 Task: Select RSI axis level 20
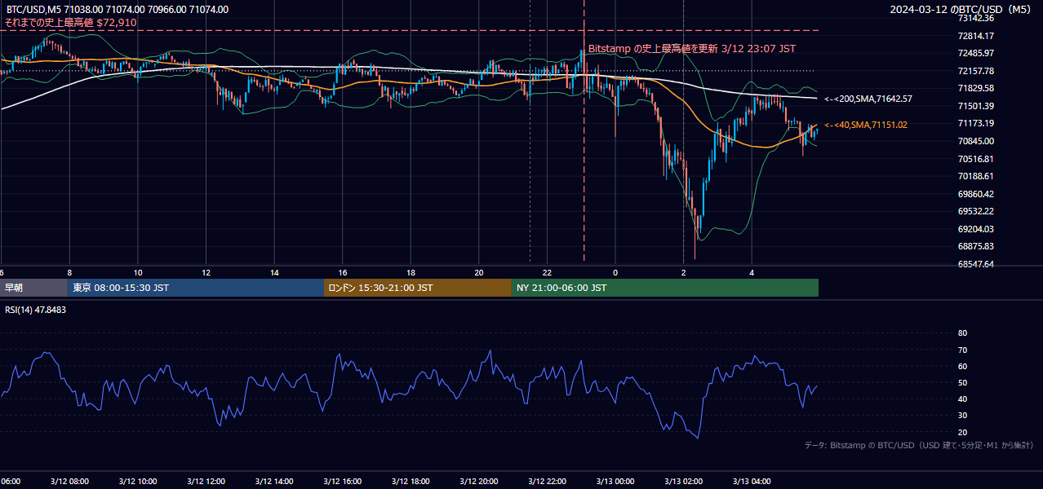click(x=962, y=432)
